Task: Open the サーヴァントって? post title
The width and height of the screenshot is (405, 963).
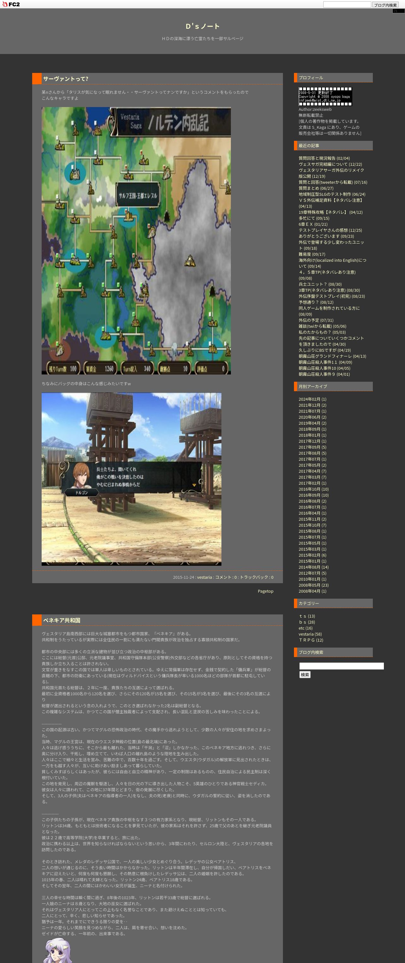Action: [66, 79]
